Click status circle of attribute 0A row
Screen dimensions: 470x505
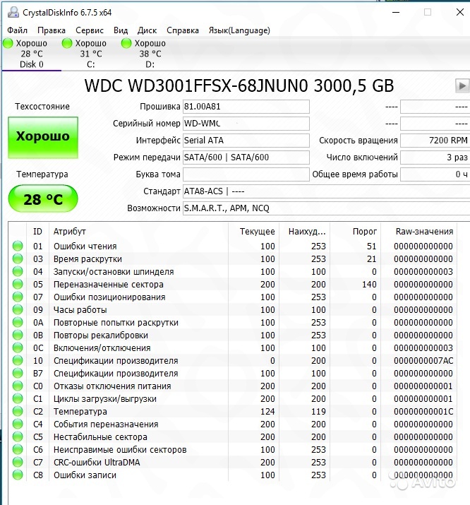point(18,322)
